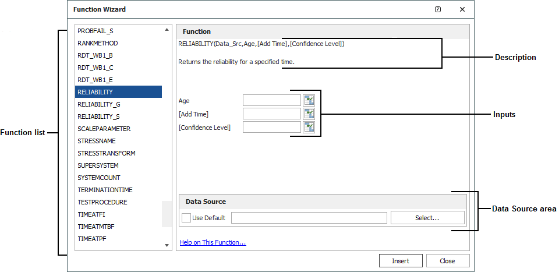Open the Help on This Function link

pos(213,242)
